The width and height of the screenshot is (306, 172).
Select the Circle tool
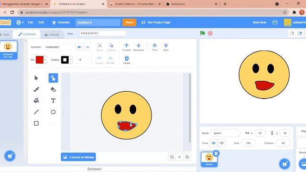pyautogui.click(x=53, y=112)
